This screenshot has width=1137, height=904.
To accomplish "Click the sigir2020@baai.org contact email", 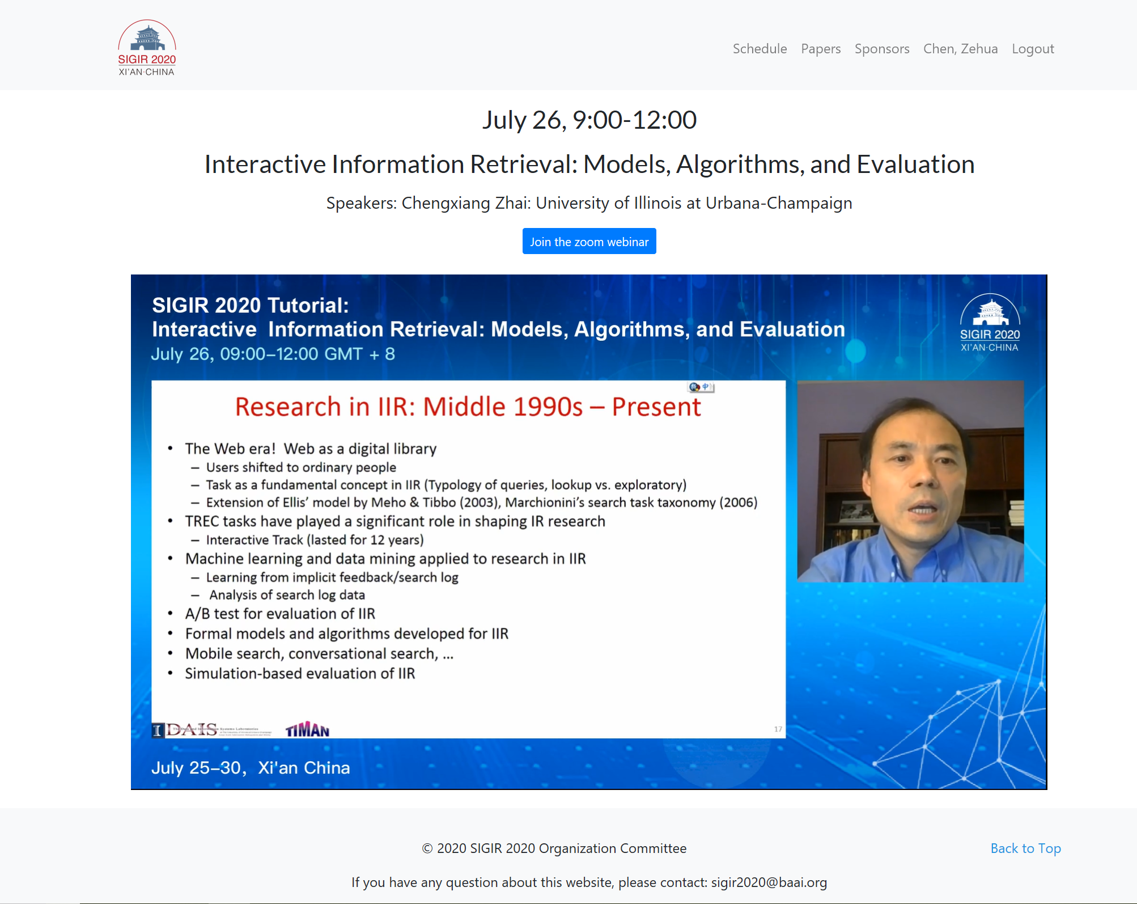I will coord(769,882).
